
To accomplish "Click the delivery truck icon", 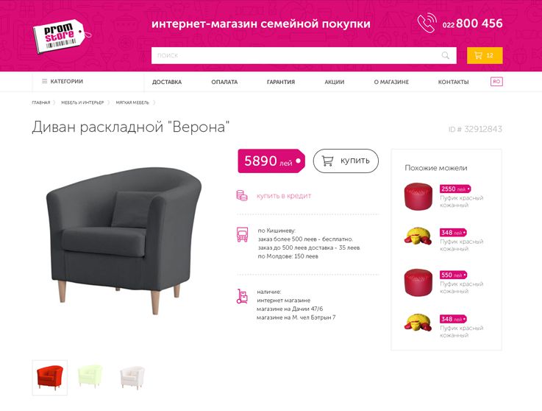I will tap(242, 234).
